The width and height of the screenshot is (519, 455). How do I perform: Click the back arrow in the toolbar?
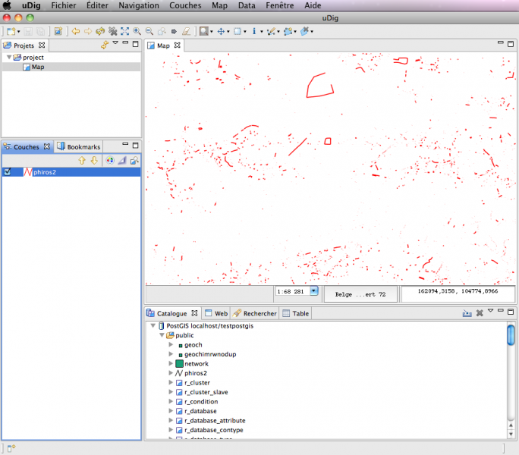[x=76, y=31]
